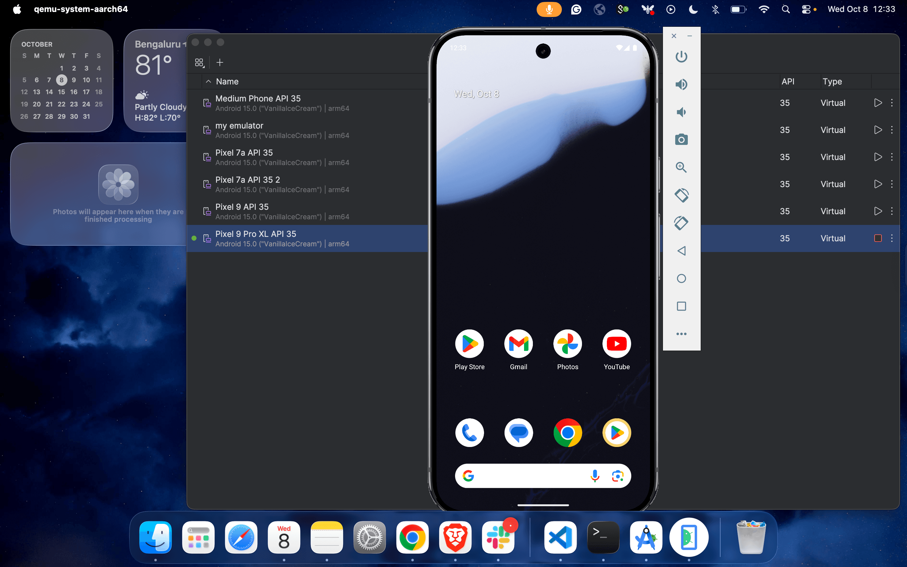Screen dimensions: 907x567
Task: Open extended controls via the three dots
Action: tap(681, 334)
